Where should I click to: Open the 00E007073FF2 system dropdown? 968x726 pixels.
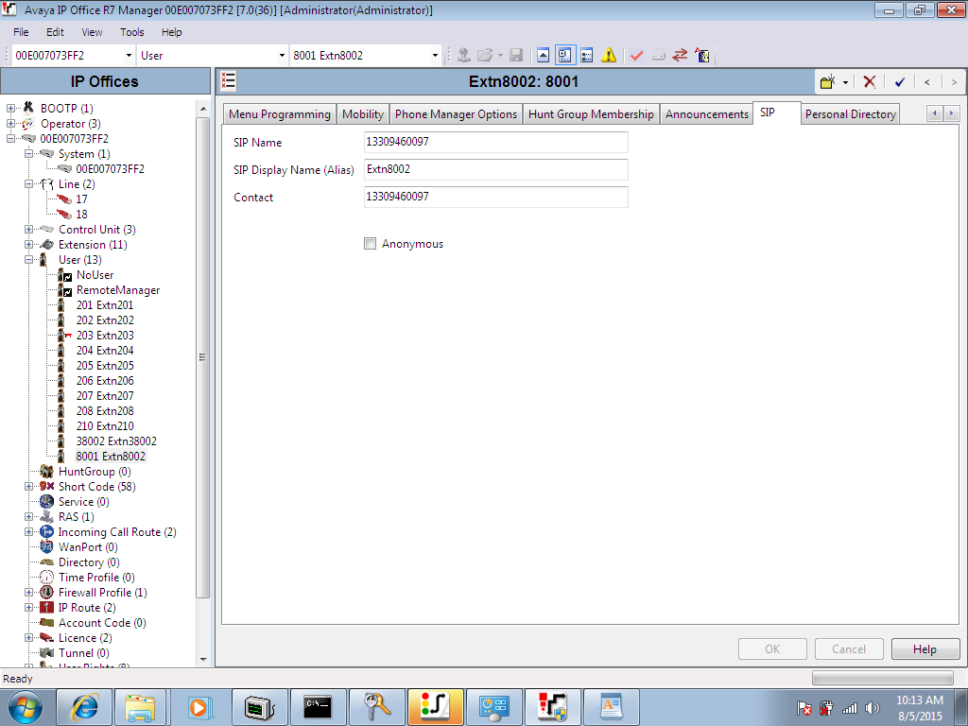click(129, 56)
